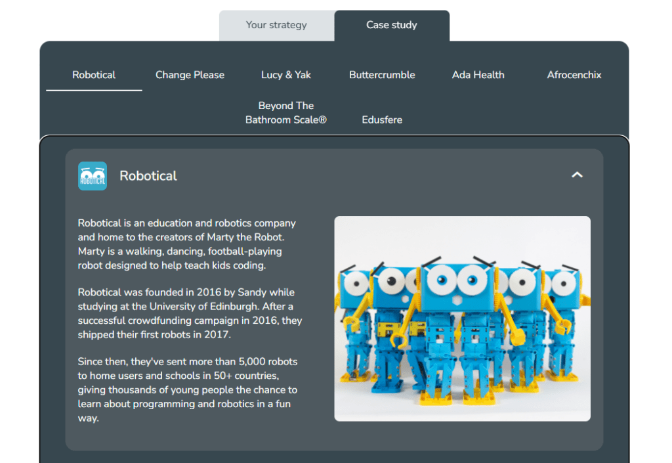
Task: View the Ada Health case study
Action: 478,75
